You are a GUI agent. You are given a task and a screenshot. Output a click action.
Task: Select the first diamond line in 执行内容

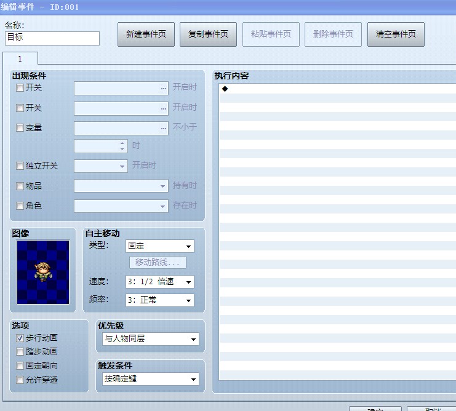pyautogui.click(x=337, y=89)
